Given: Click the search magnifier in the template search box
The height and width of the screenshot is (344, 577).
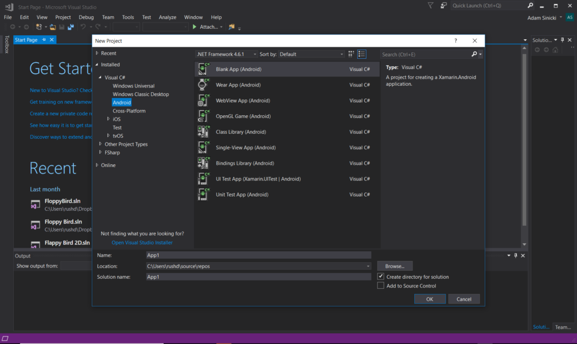Looking at the screenshot, I should (x=474, y=54).
